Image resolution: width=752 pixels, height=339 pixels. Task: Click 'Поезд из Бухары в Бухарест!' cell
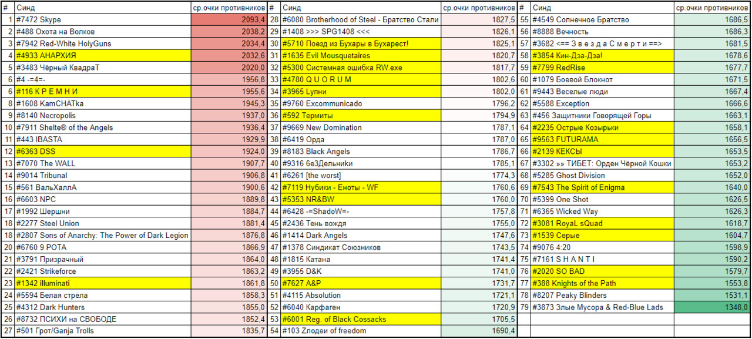point(360,44)
